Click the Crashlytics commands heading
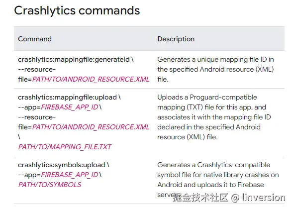This screenshot has width=292, height=209. click(x=77, y=10)
